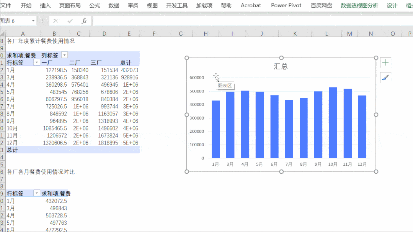Select the 求和项:餐费 header in lower pivot
The height and width of the screenshot is (232, 413).
pos(56,194)
